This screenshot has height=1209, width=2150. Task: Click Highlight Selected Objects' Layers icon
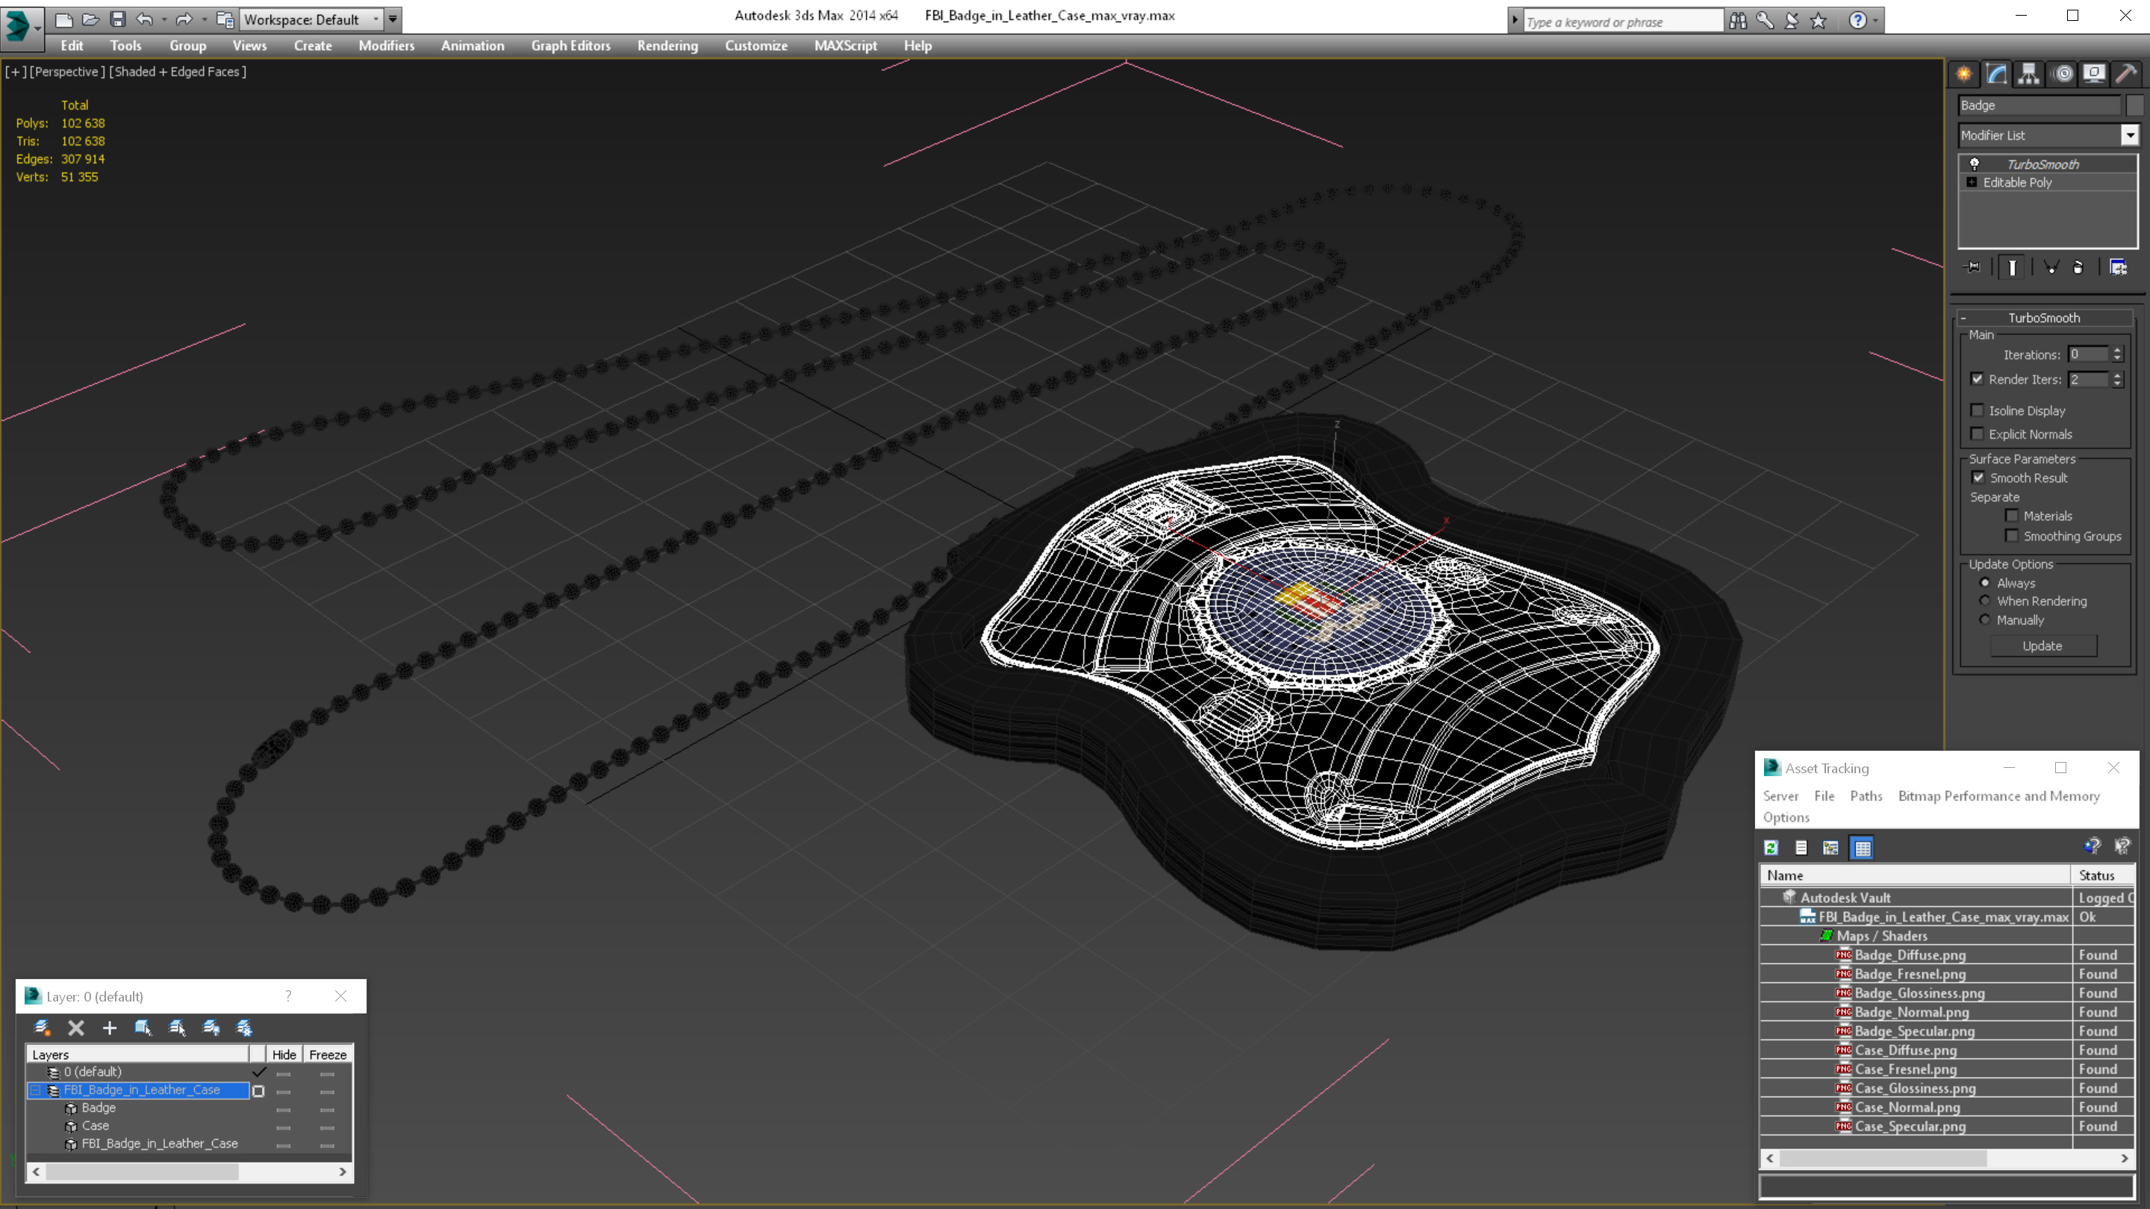point(177,1028)
